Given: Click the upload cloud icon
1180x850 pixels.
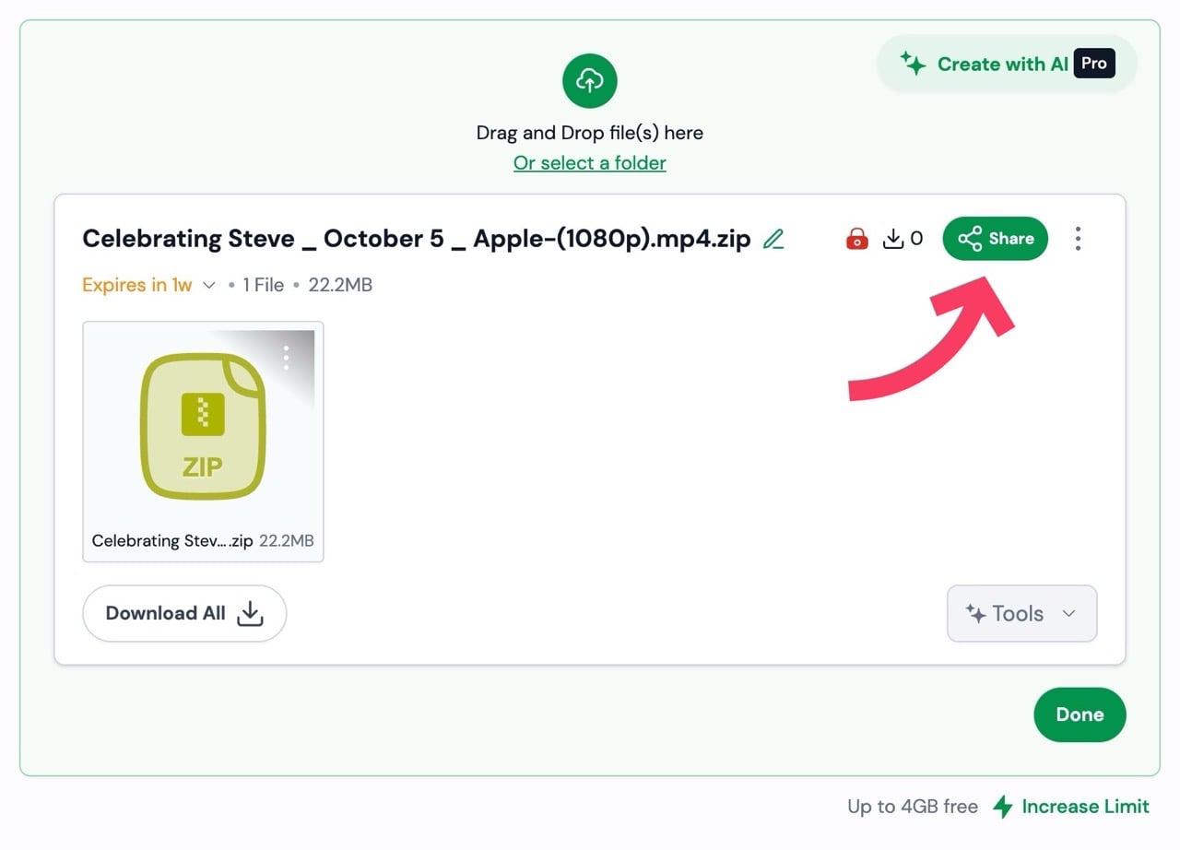Looking at the screenshot, I should 589,81.
